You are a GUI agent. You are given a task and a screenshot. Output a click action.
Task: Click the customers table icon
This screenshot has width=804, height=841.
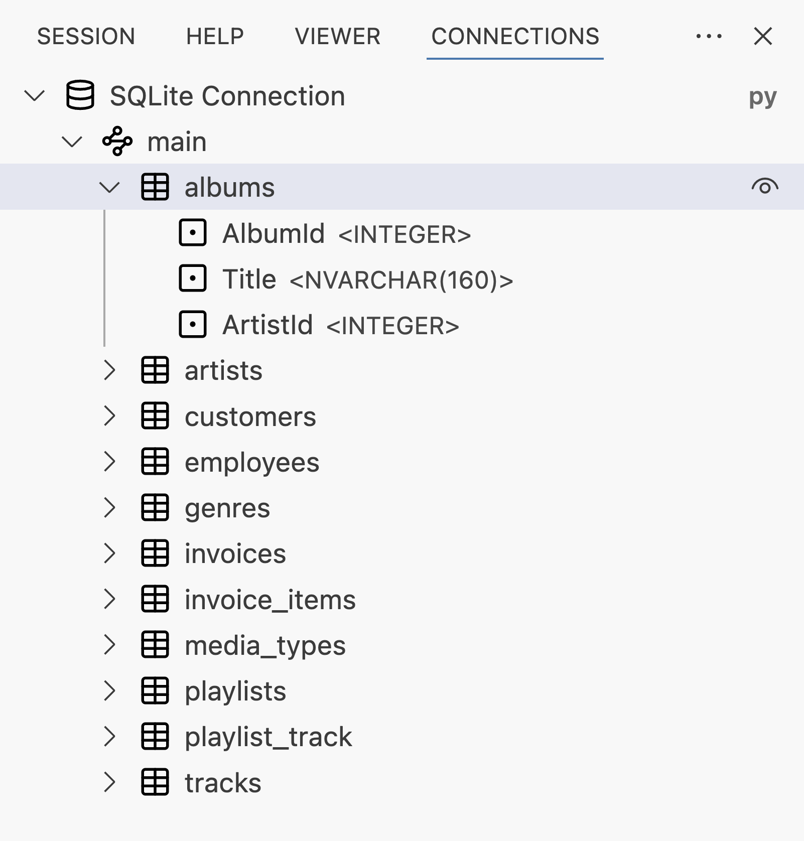pos(155,416)
